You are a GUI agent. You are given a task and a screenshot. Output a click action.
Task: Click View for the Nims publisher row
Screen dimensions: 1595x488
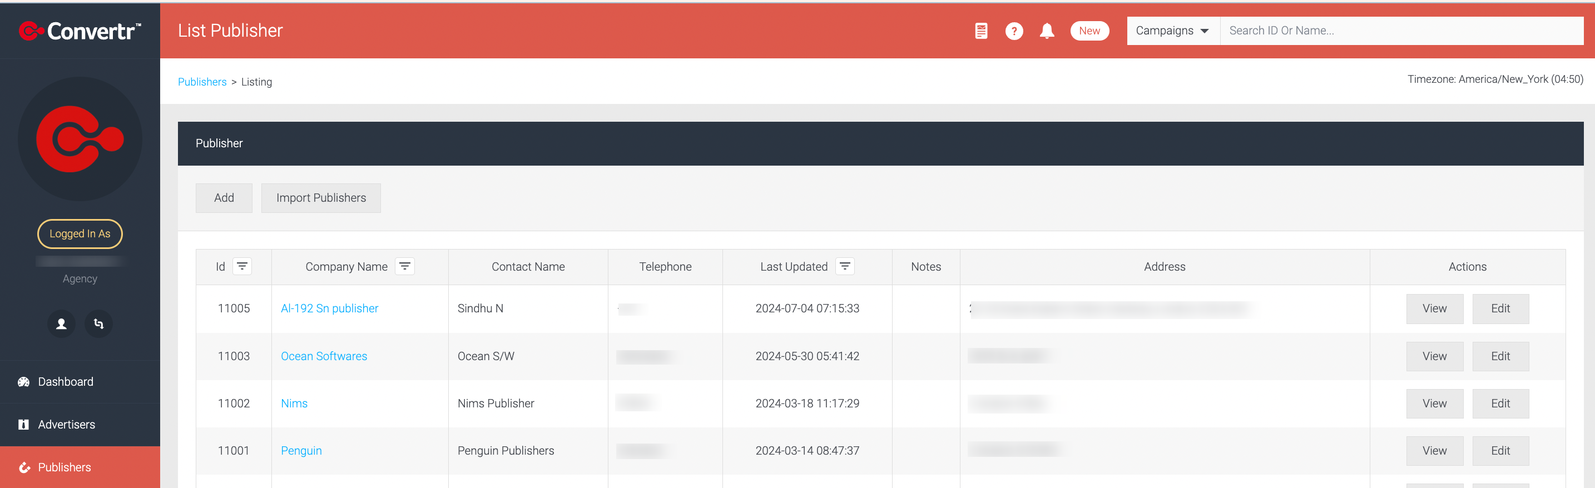click(1434, 404)
